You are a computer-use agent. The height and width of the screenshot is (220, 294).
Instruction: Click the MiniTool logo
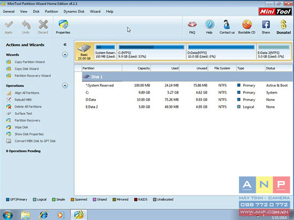click(275, 12)
